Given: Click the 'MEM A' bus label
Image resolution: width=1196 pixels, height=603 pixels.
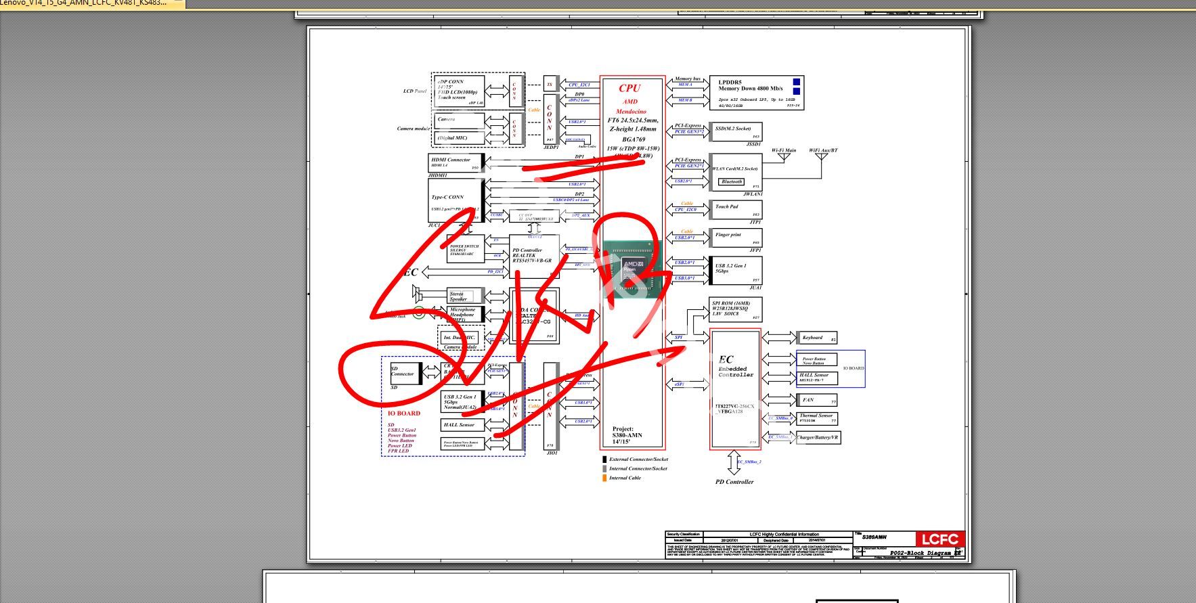Looking at the screenshot, I should [685, 85].
